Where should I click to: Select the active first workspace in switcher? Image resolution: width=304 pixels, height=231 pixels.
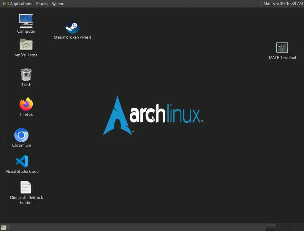pyautogui.click(x=271, y=227)
